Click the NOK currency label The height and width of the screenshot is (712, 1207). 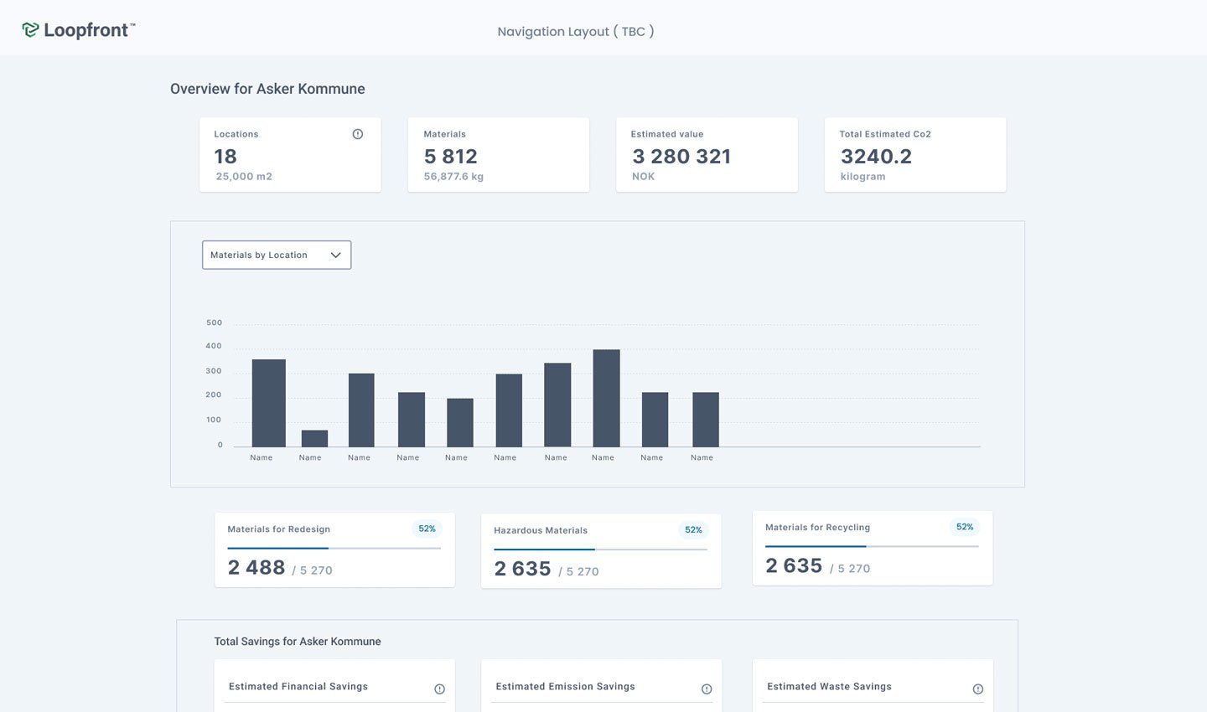tap(643, 177)
